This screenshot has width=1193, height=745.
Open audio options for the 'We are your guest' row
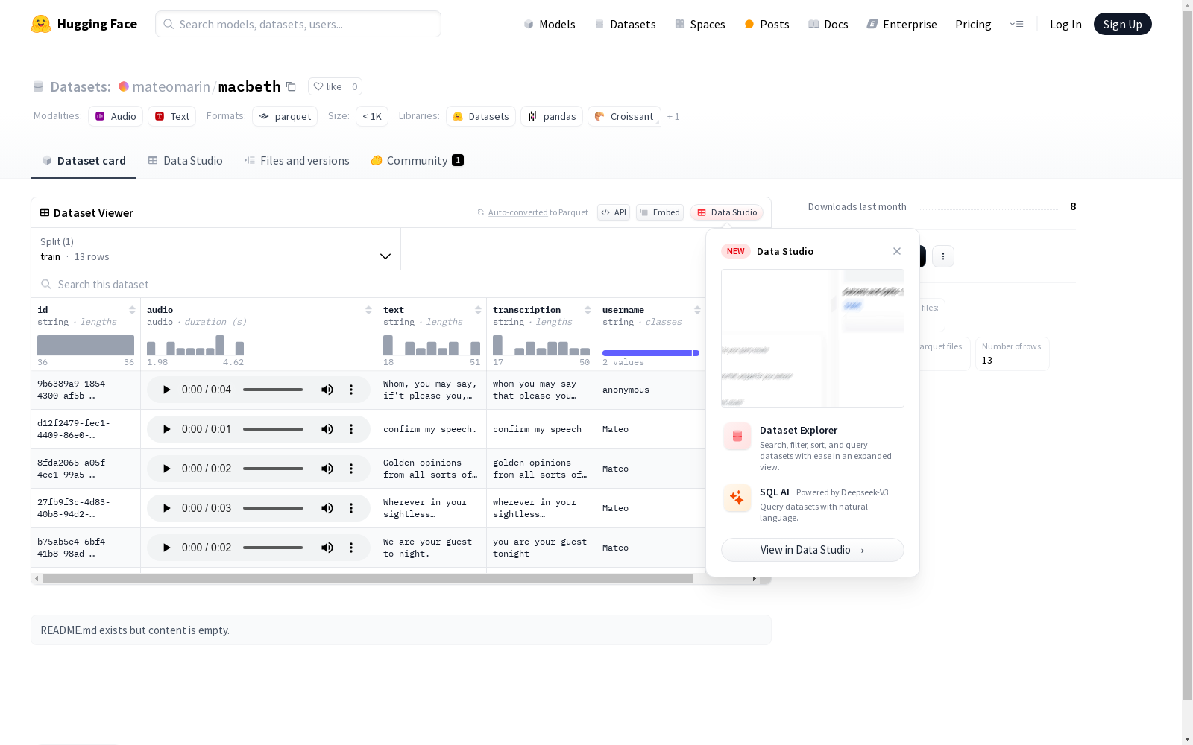coord(351,548)
